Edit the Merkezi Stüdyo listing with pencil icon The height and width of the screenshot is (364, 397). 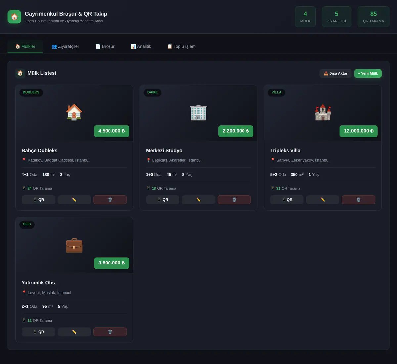[198, 200]
